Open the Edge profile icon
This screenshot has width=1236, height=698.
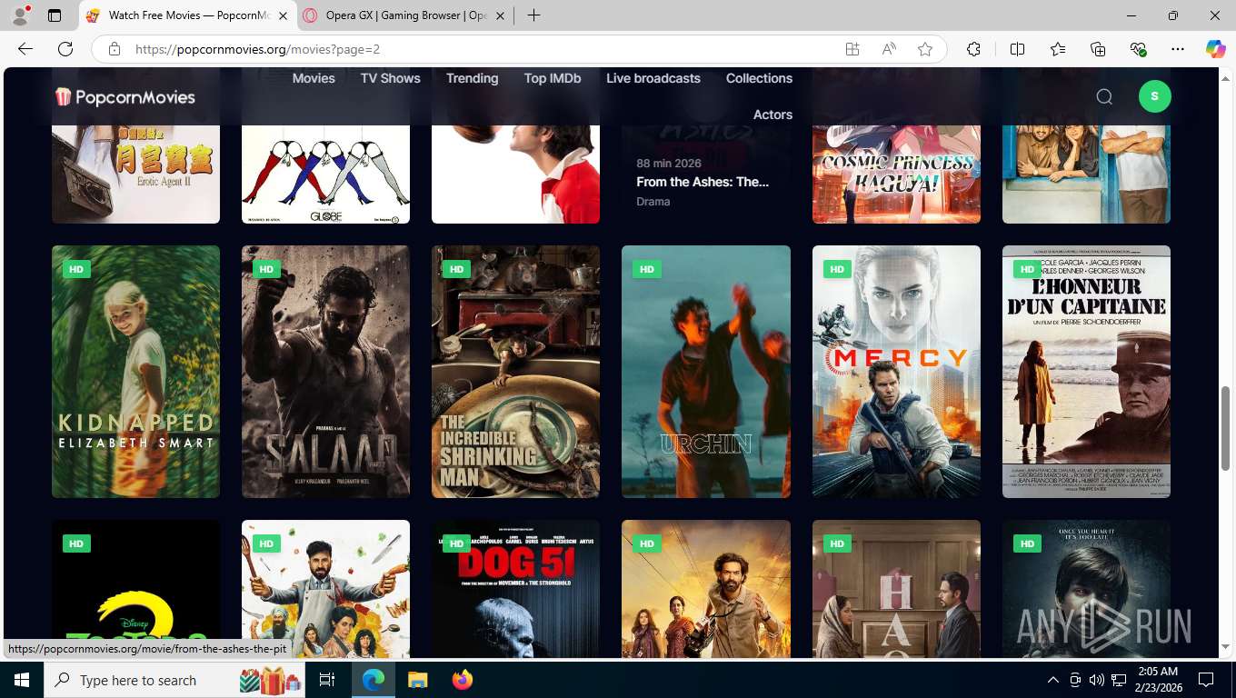click(x=20, y=15)
